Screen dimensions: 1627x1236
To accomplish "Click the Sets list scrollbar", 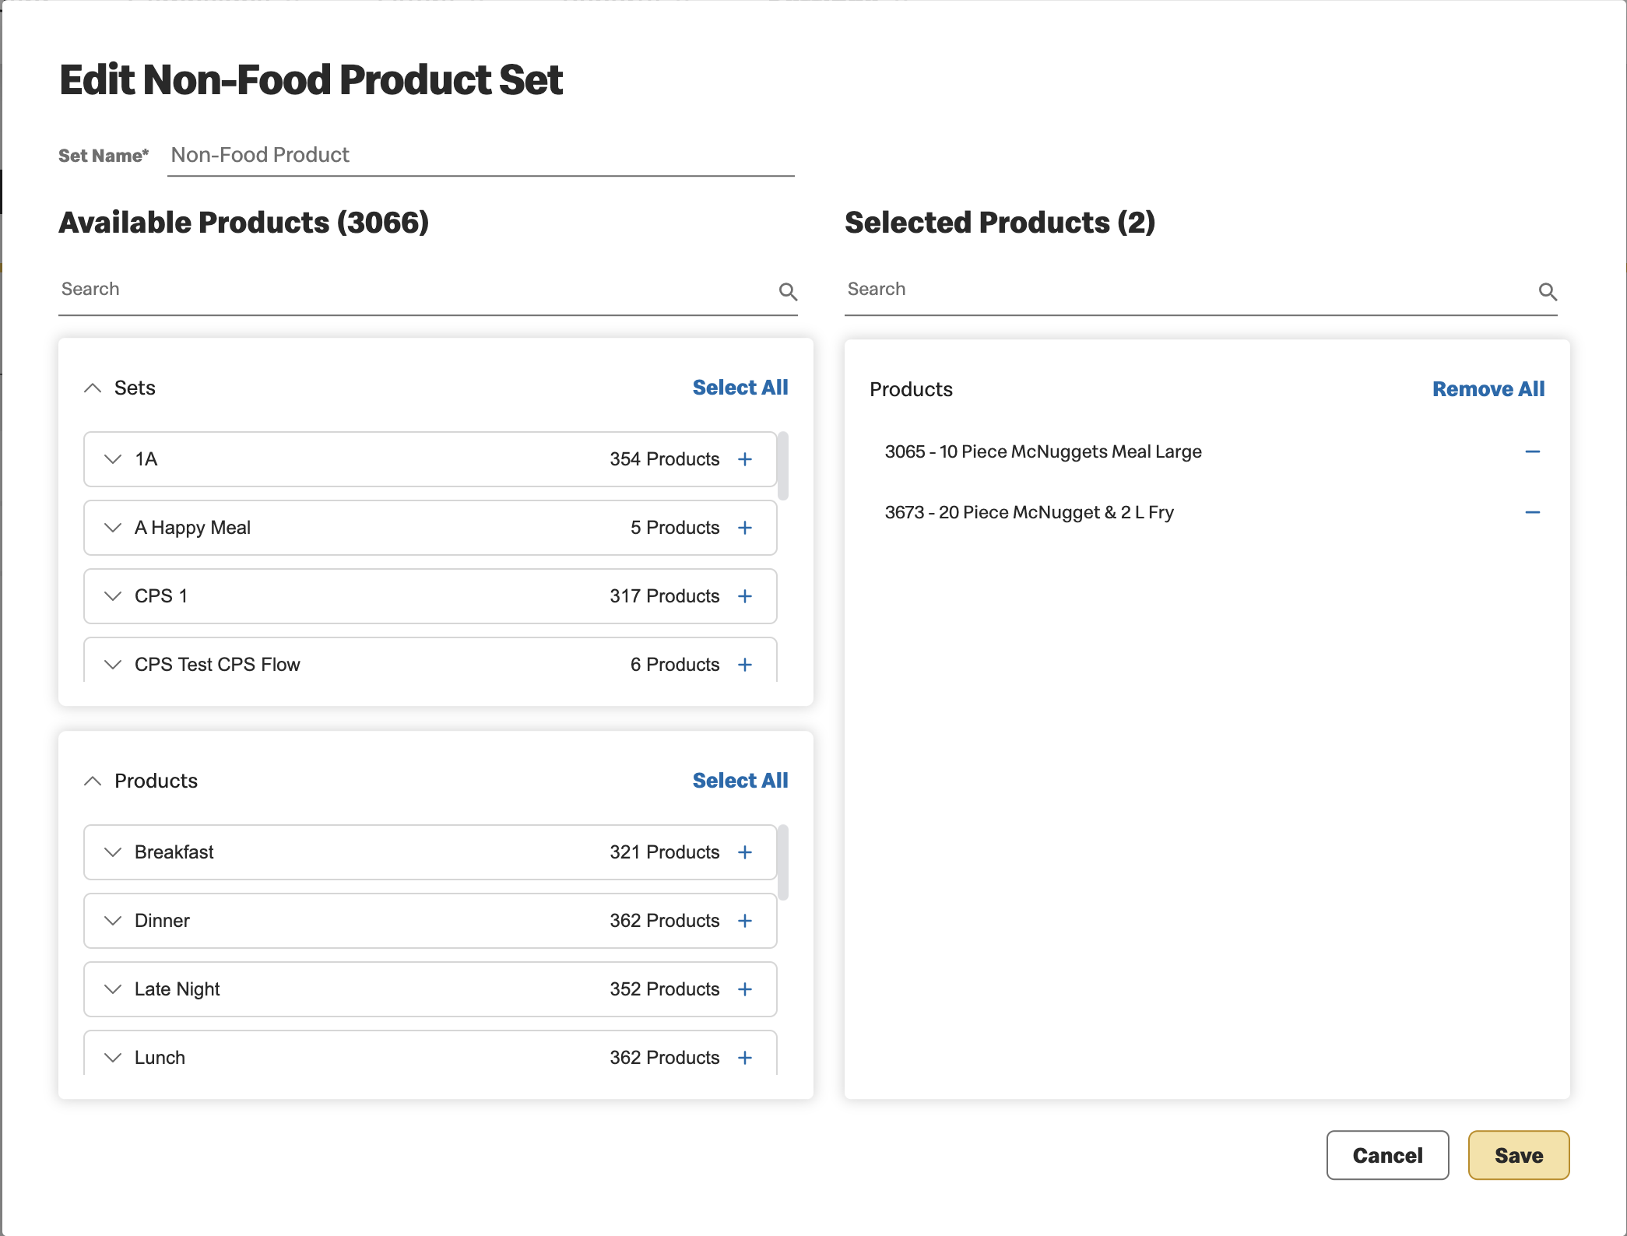I will tap(783, 465).
